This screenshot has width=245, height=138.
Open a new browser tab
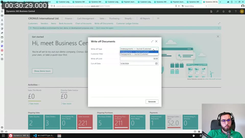coord(220,2)
